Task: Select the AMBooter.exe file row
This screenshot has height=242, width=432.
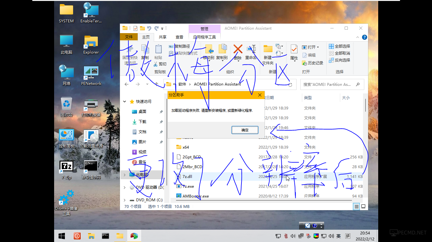Action: point(269,196)
